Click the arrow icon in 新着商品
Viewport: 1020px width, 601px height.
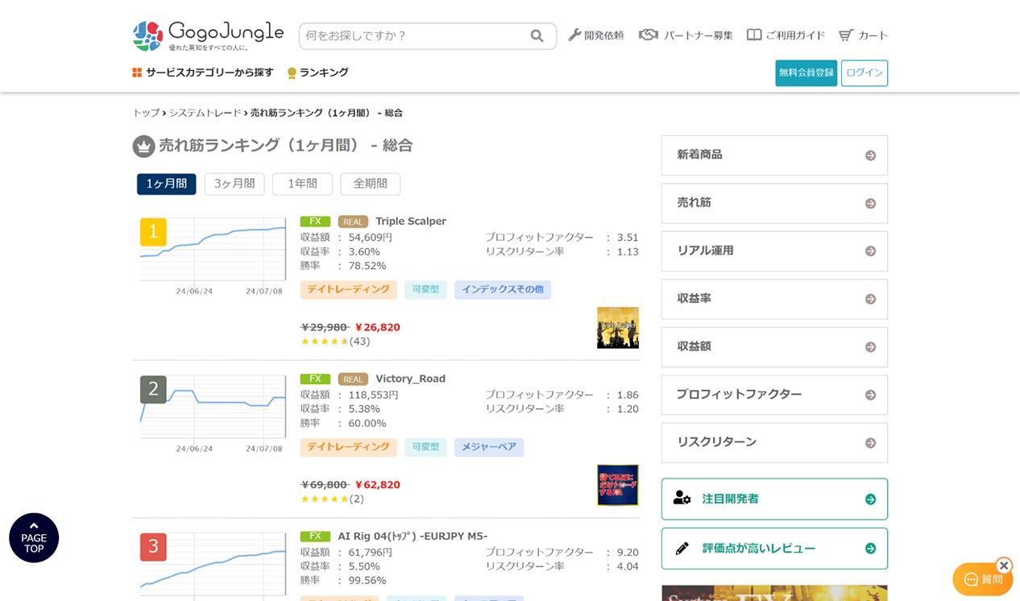coord(870,155)
